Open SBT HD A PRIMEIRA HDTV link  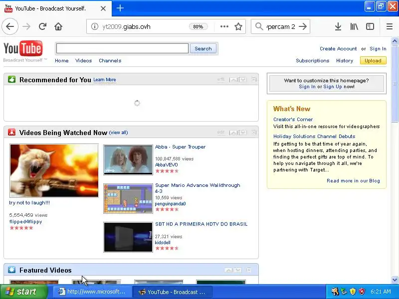tap(201, 224)
